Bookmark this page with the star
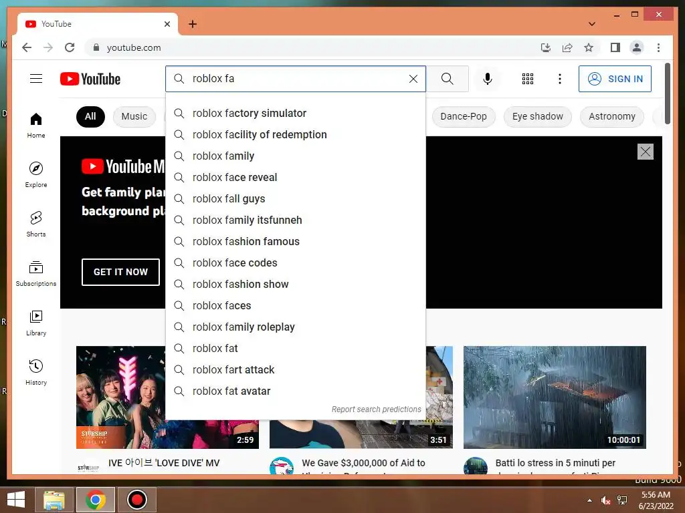Viewport: 685px width, 513px height. 589,47
